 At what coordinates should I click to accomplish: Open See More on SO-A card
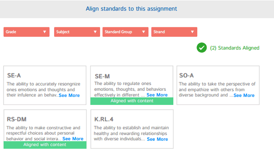tap(244, 95)
